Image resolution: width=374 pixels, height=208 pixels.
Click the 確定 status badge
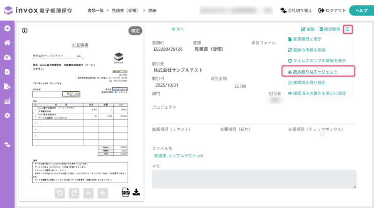click(x=135, y=31)
